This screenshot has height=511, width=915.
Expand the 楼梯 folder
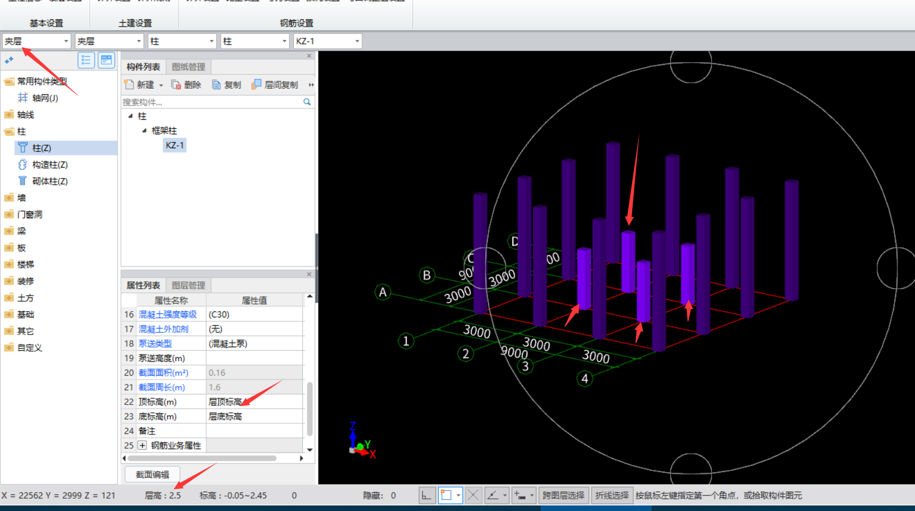[x=9, y=265]
